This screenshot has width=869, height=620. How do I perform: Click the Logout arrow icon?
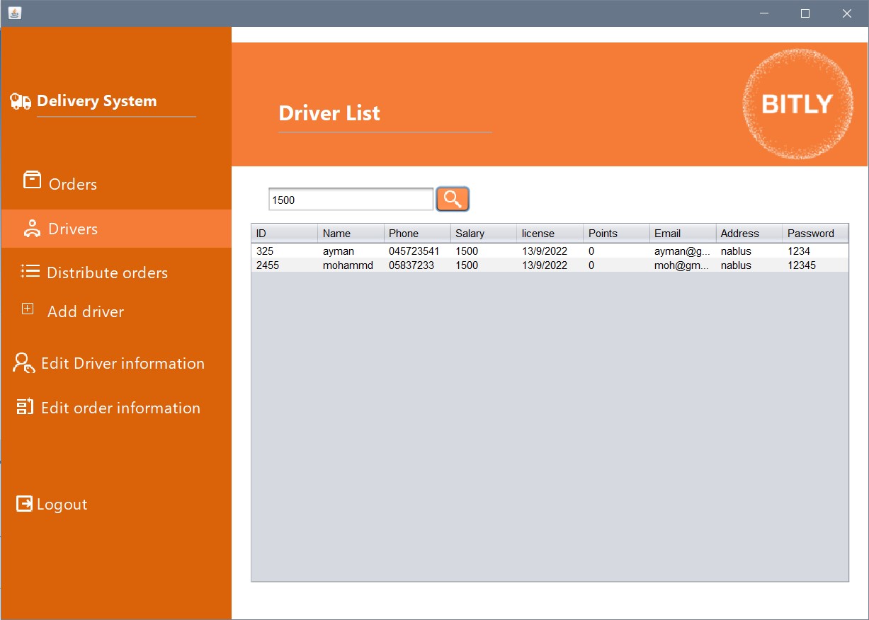pos(24,503)
